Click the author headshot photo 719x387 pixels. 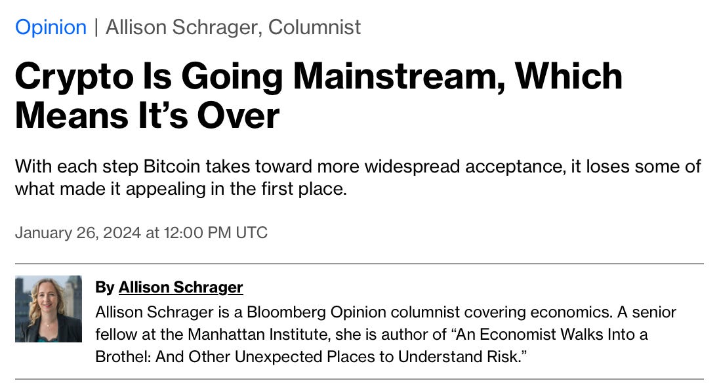49,309
